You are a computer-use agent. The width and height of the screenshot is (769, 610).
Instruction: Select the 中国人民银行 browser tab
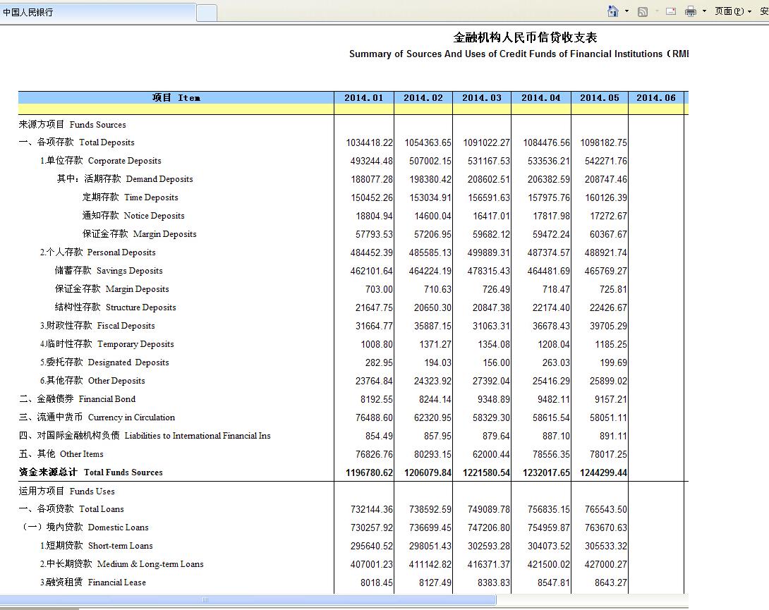click(97, 13)
